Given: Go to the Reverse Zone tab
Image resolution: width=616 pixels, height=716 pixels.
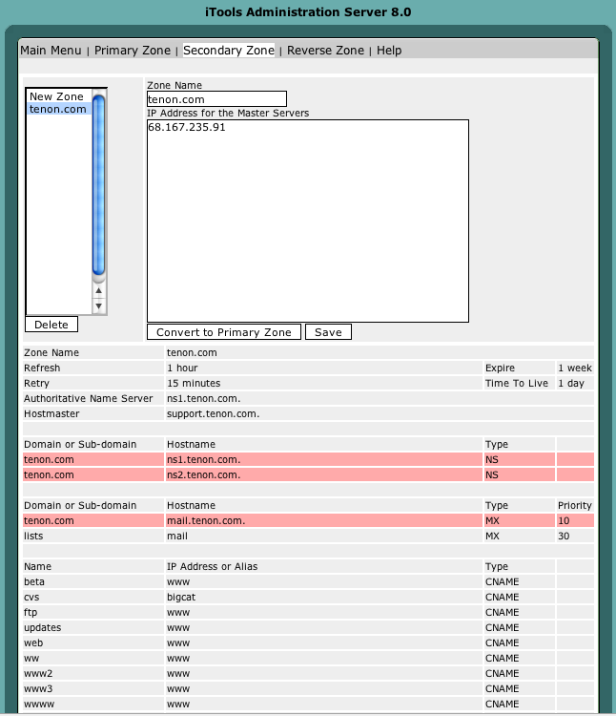Looking at the screenshot, I should pyautogui.click(x=325, y=51).
